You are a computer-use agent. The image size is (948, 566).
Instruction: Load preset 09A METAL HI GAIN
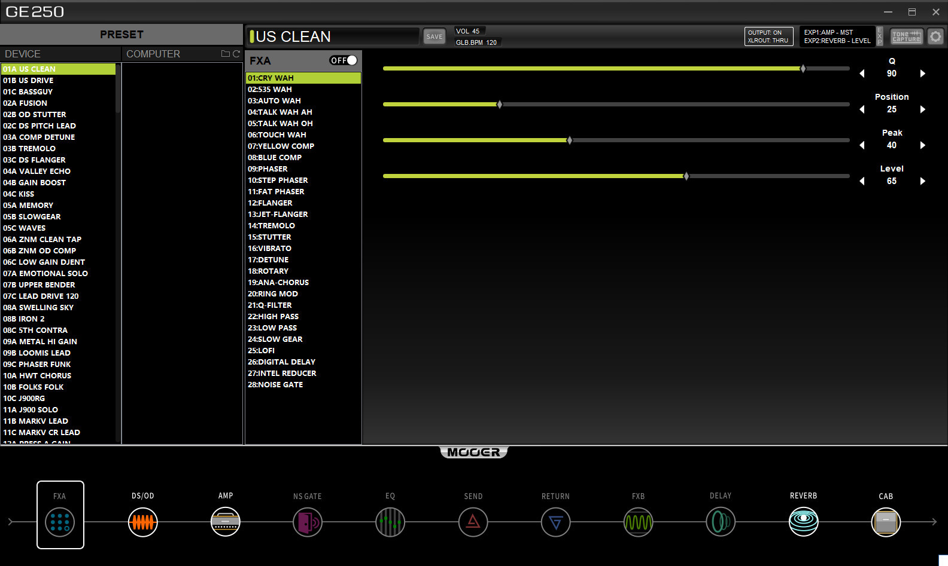pyautogui.click(x=59, y=342)
